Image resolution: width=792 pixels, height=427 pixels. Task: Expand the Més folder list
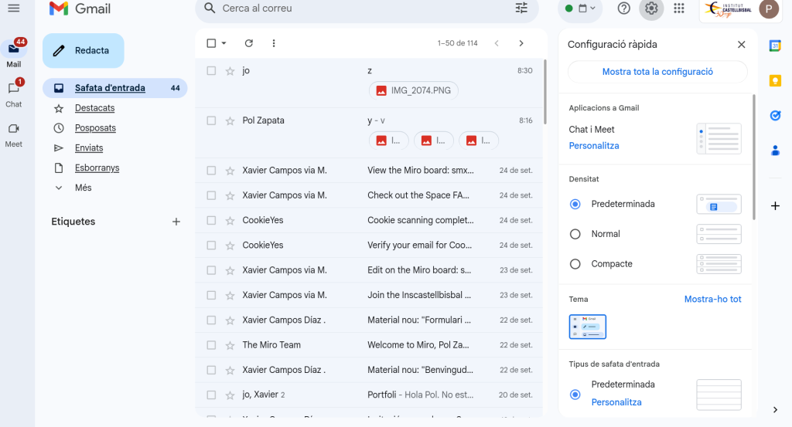coord(83,188)
